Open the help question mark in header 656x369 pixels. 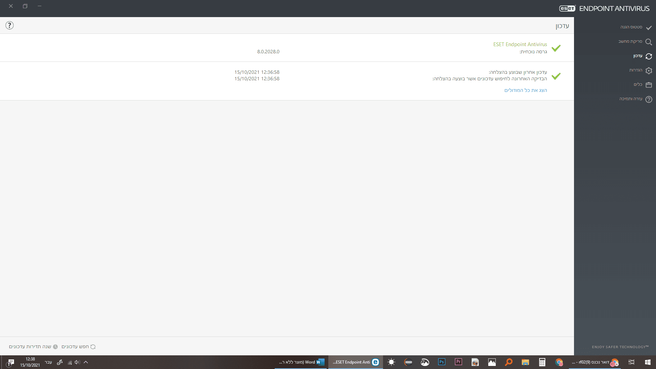(10, 25)
